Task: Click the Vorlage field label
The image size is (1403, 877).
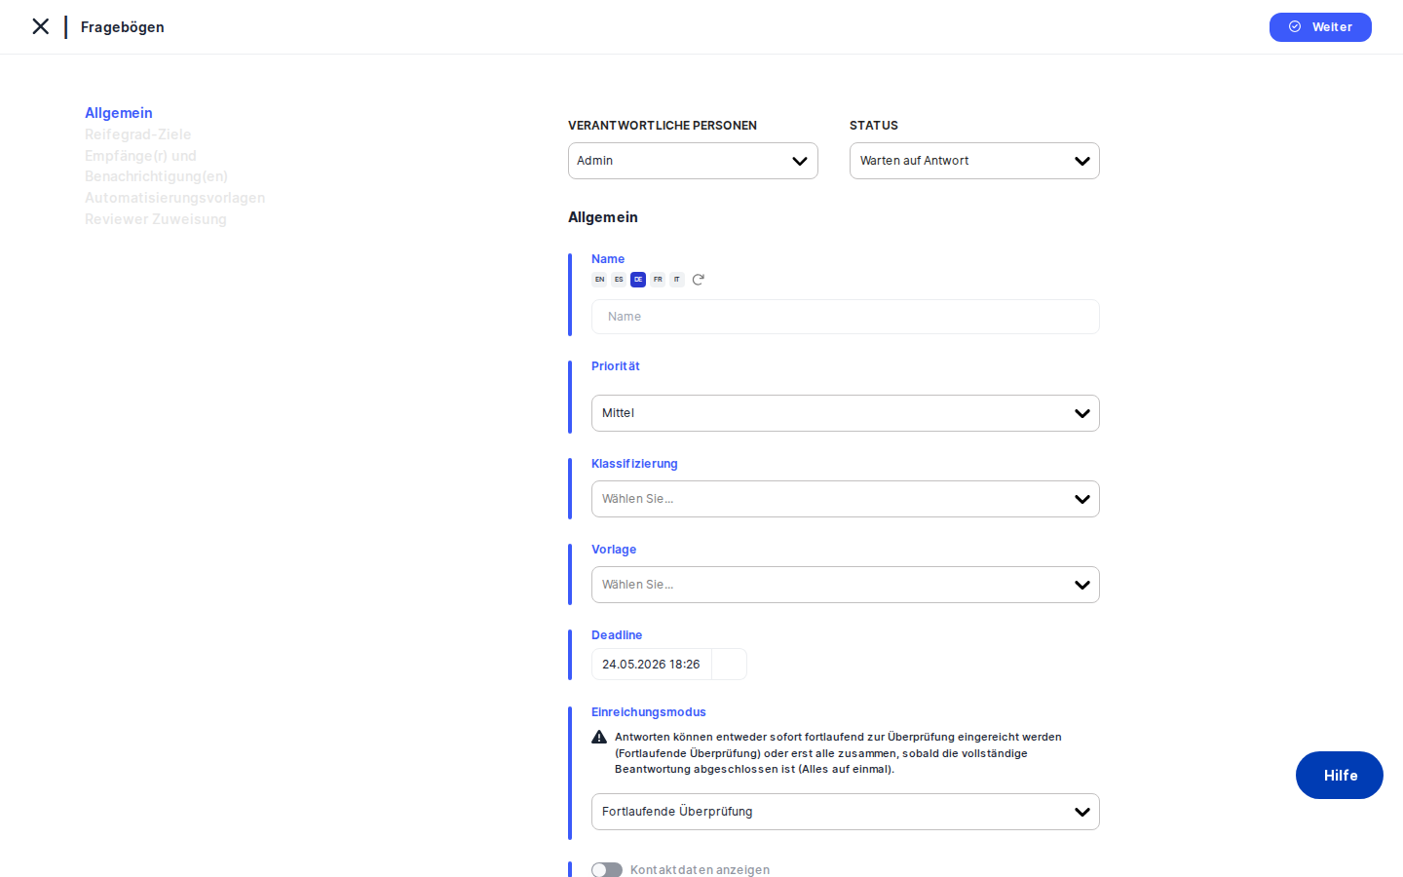Action: point(614,550)
